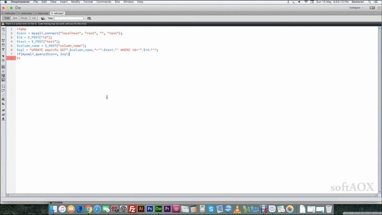382x215 pixels.
Task: Click the sync settings icon beside Compact
Action: [x=372, y=8]
